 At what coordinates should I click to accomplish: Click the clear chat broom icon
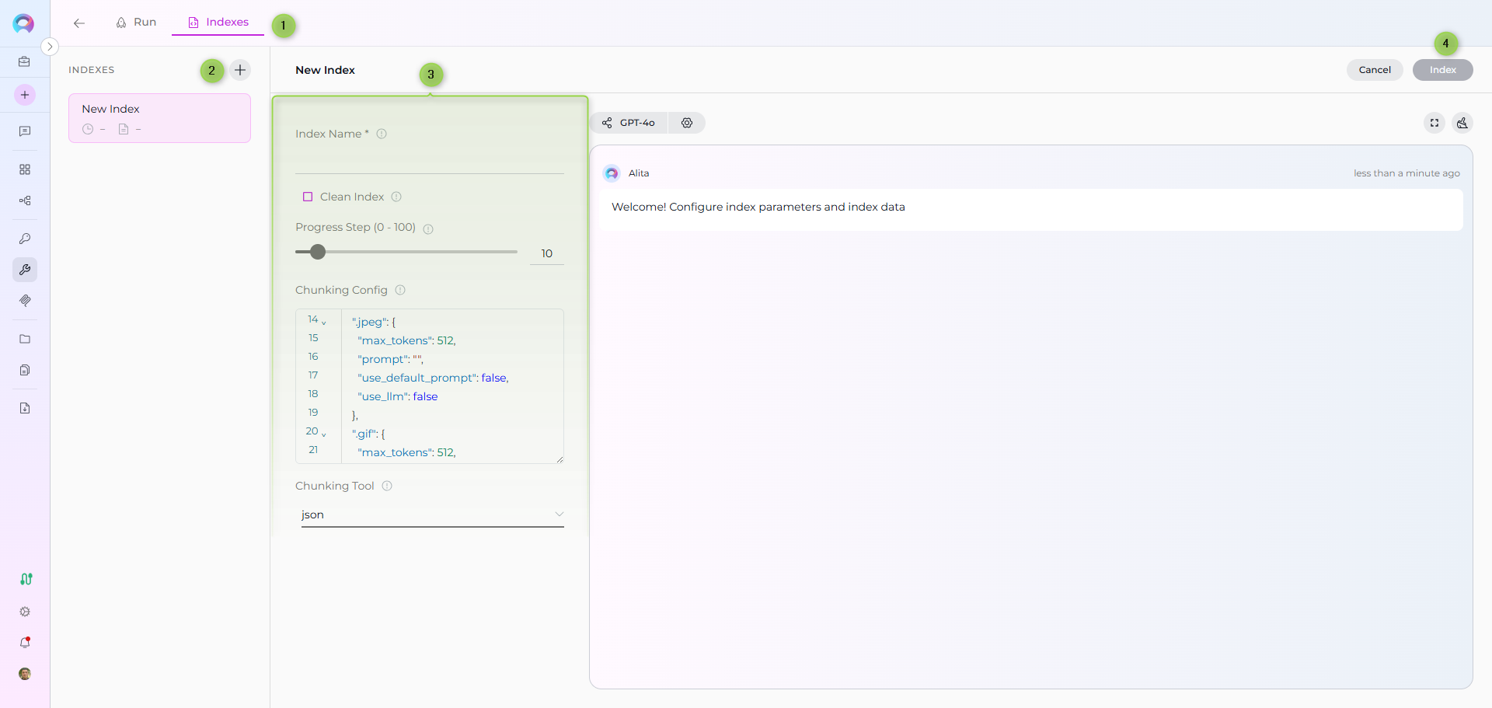coord(1462,123)
